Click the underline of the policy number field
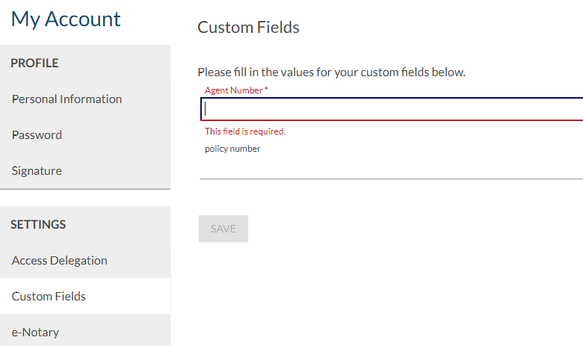Image resolution: width=583 pixels, height=346 pixels. coord(392,179)
